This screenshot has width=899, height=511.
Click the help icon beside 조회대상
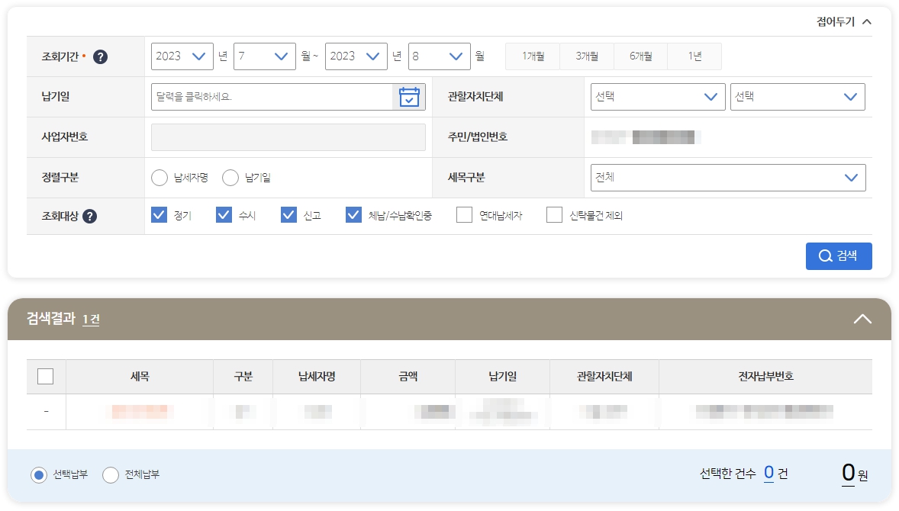pyautogui.click(x=89, y=216)
